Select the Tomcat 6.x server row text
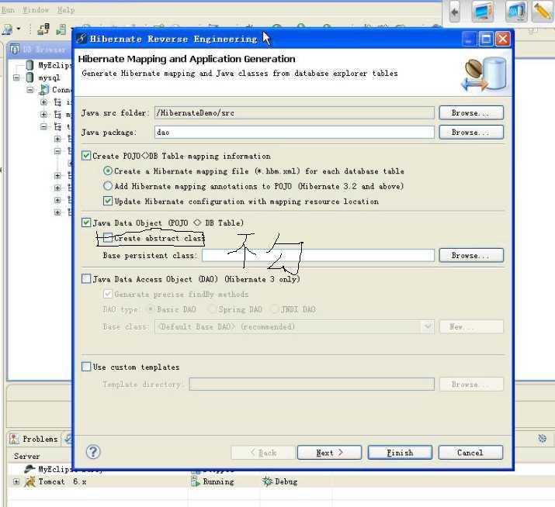The image size is (555, 507). click(x=62, y=481)
